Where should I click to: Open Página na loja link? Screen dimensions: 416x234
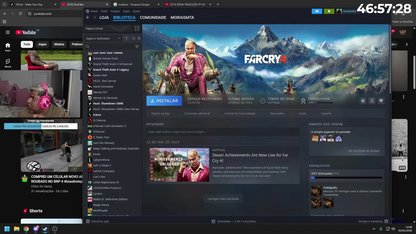160,113
